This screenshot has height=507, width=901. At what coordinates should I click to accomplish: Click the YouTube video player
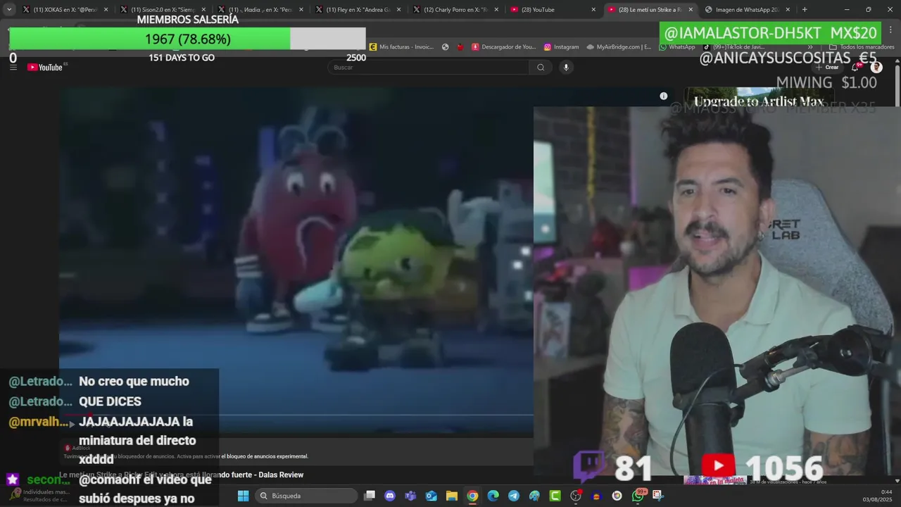[x=296, y=261]
